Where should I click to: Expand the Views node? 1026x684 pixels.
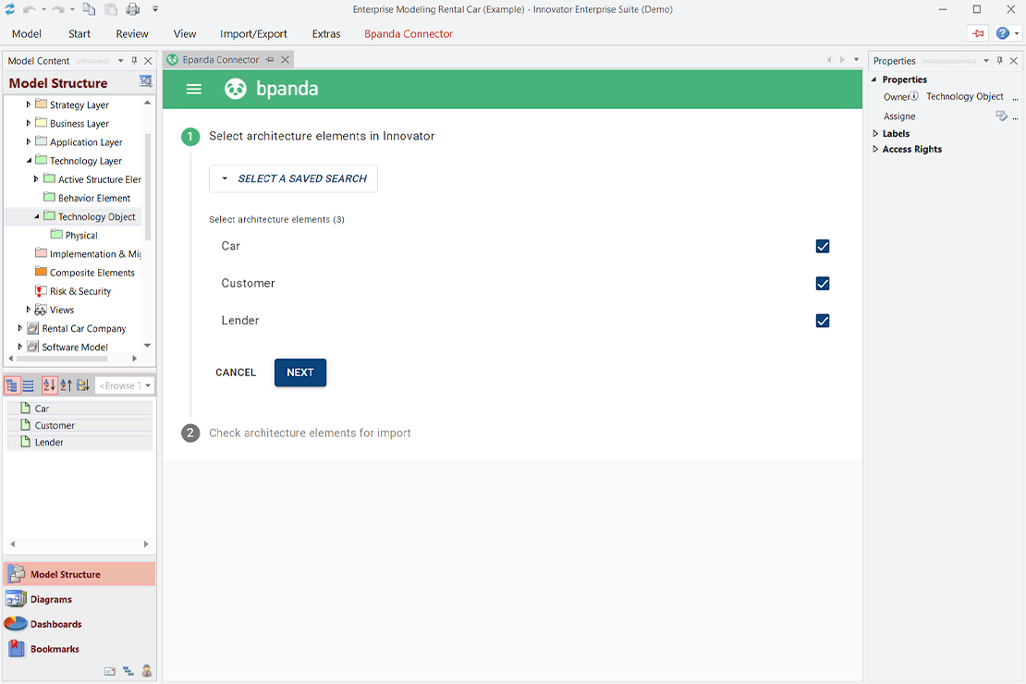tap(28, 309)
